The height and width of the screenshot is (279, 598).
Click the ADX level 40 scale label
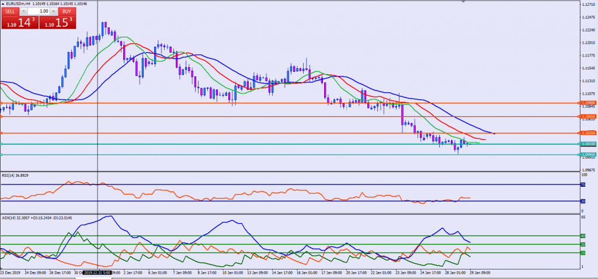coord(583,236)
